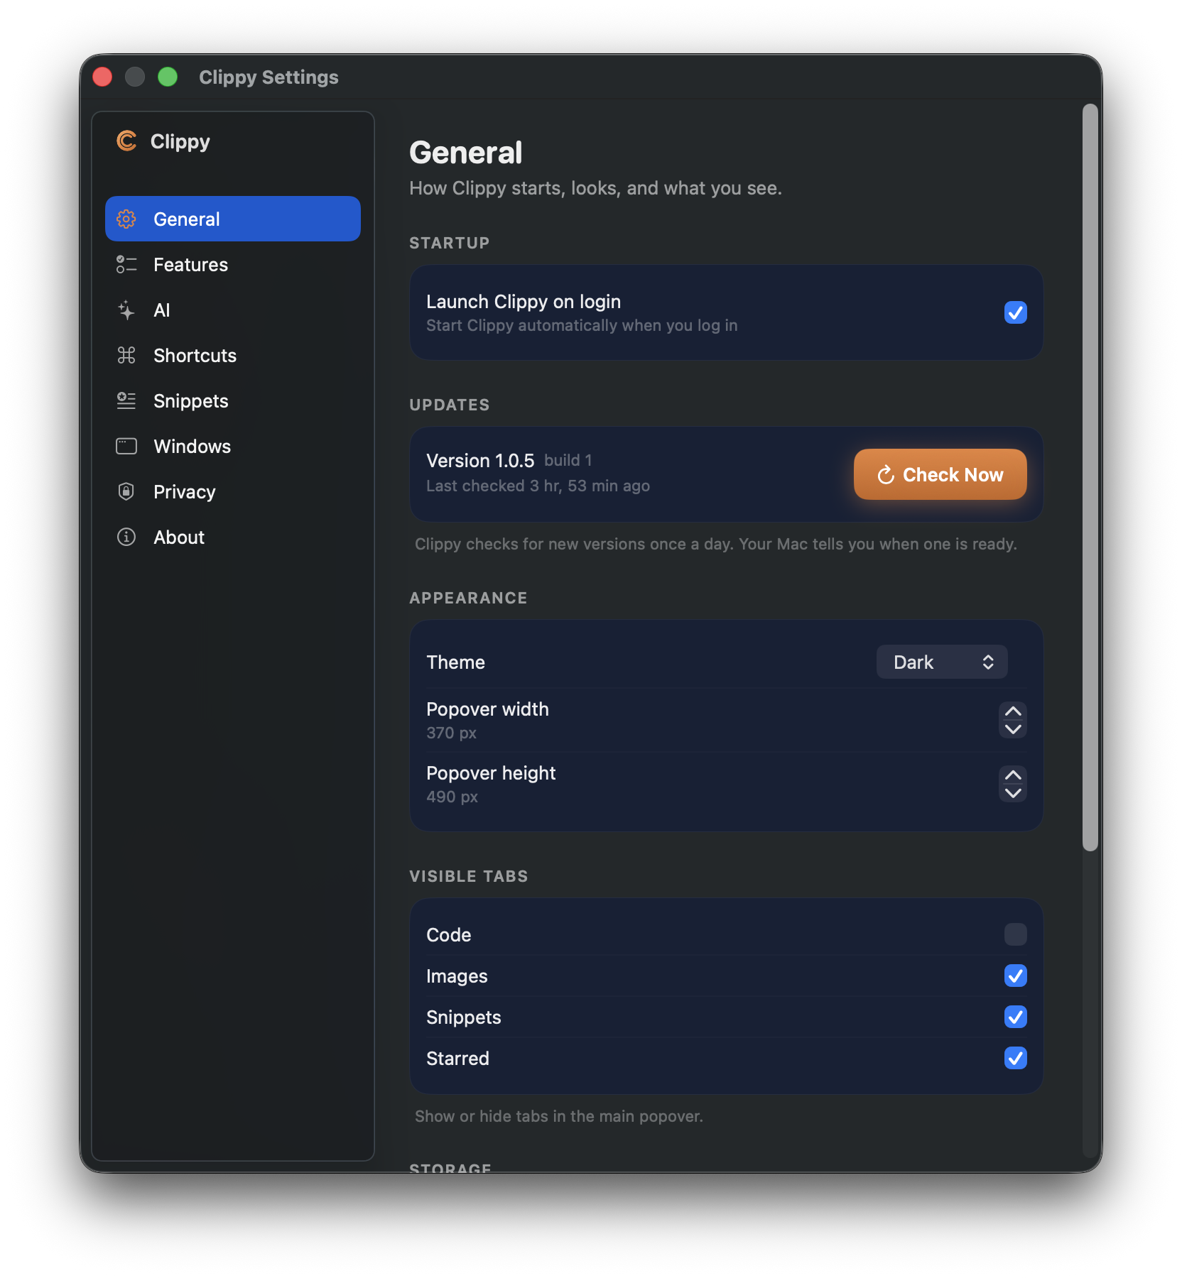Viewport: 1182px width, 1278px height.
Task: Click the Shortcuts command-key icon
Action: click(126, 355)
